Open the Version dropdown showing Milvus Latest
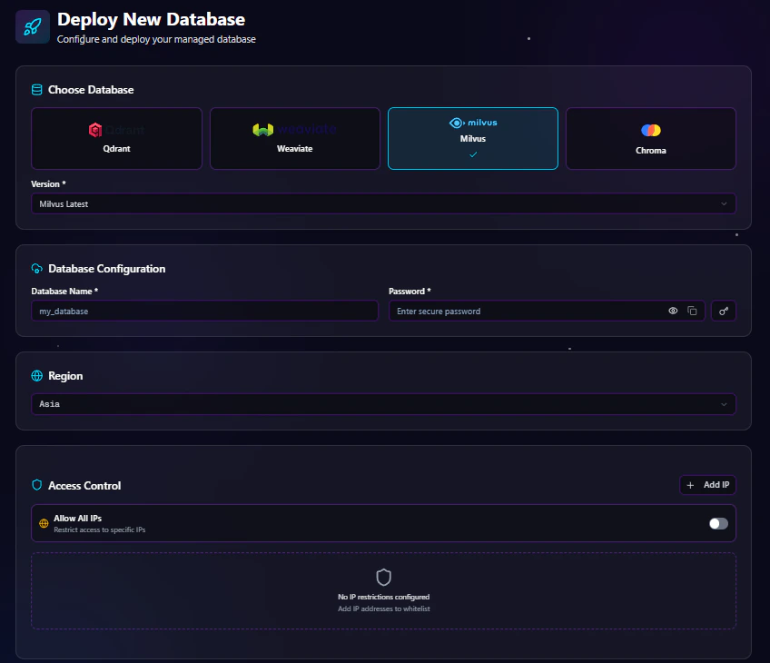770x663 pixels. tap(383, 203)
